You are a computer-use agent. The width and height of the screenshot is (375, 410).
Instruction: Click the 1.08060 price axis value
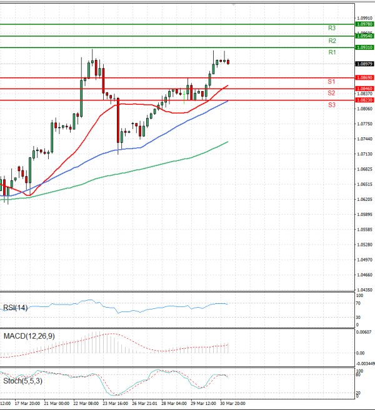364,109
